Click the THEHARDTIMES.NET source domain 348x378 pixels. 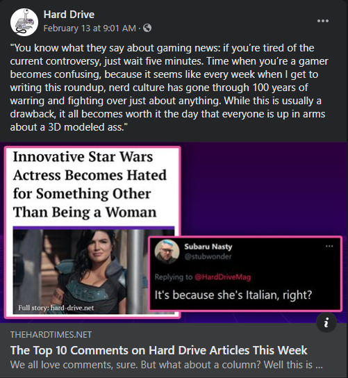coord(51,335)
